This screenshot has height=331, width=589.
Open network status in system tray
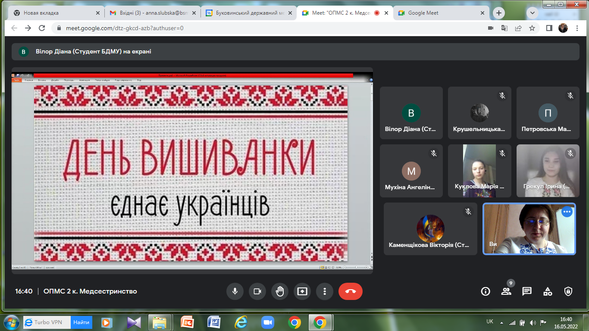512,322
